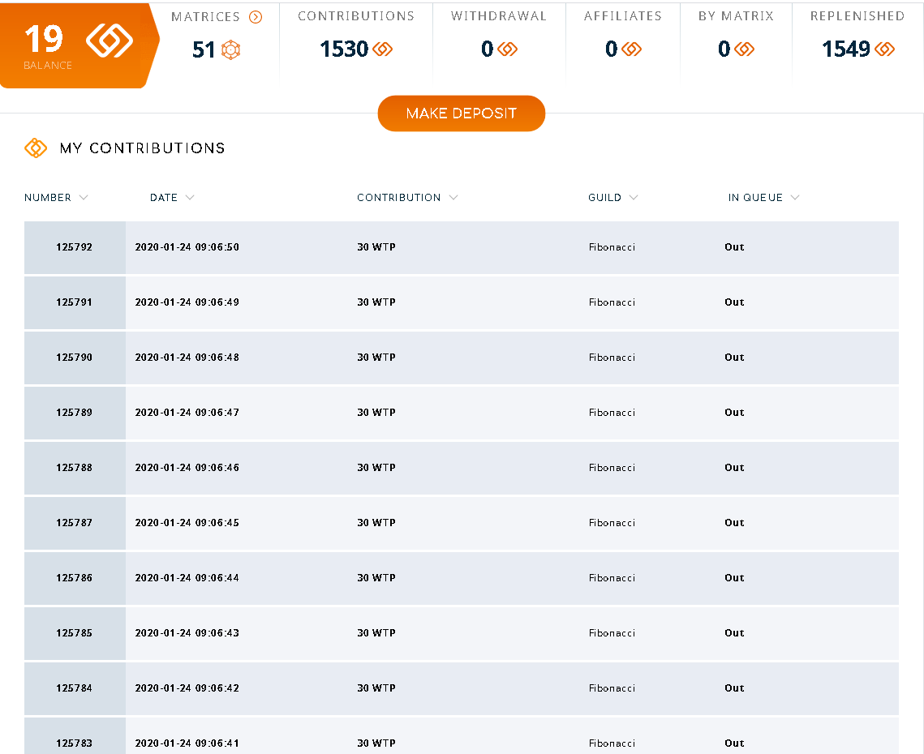Screen dimensions: 924x754
Task: Select contribution number 125786
Action: [75, 578]
